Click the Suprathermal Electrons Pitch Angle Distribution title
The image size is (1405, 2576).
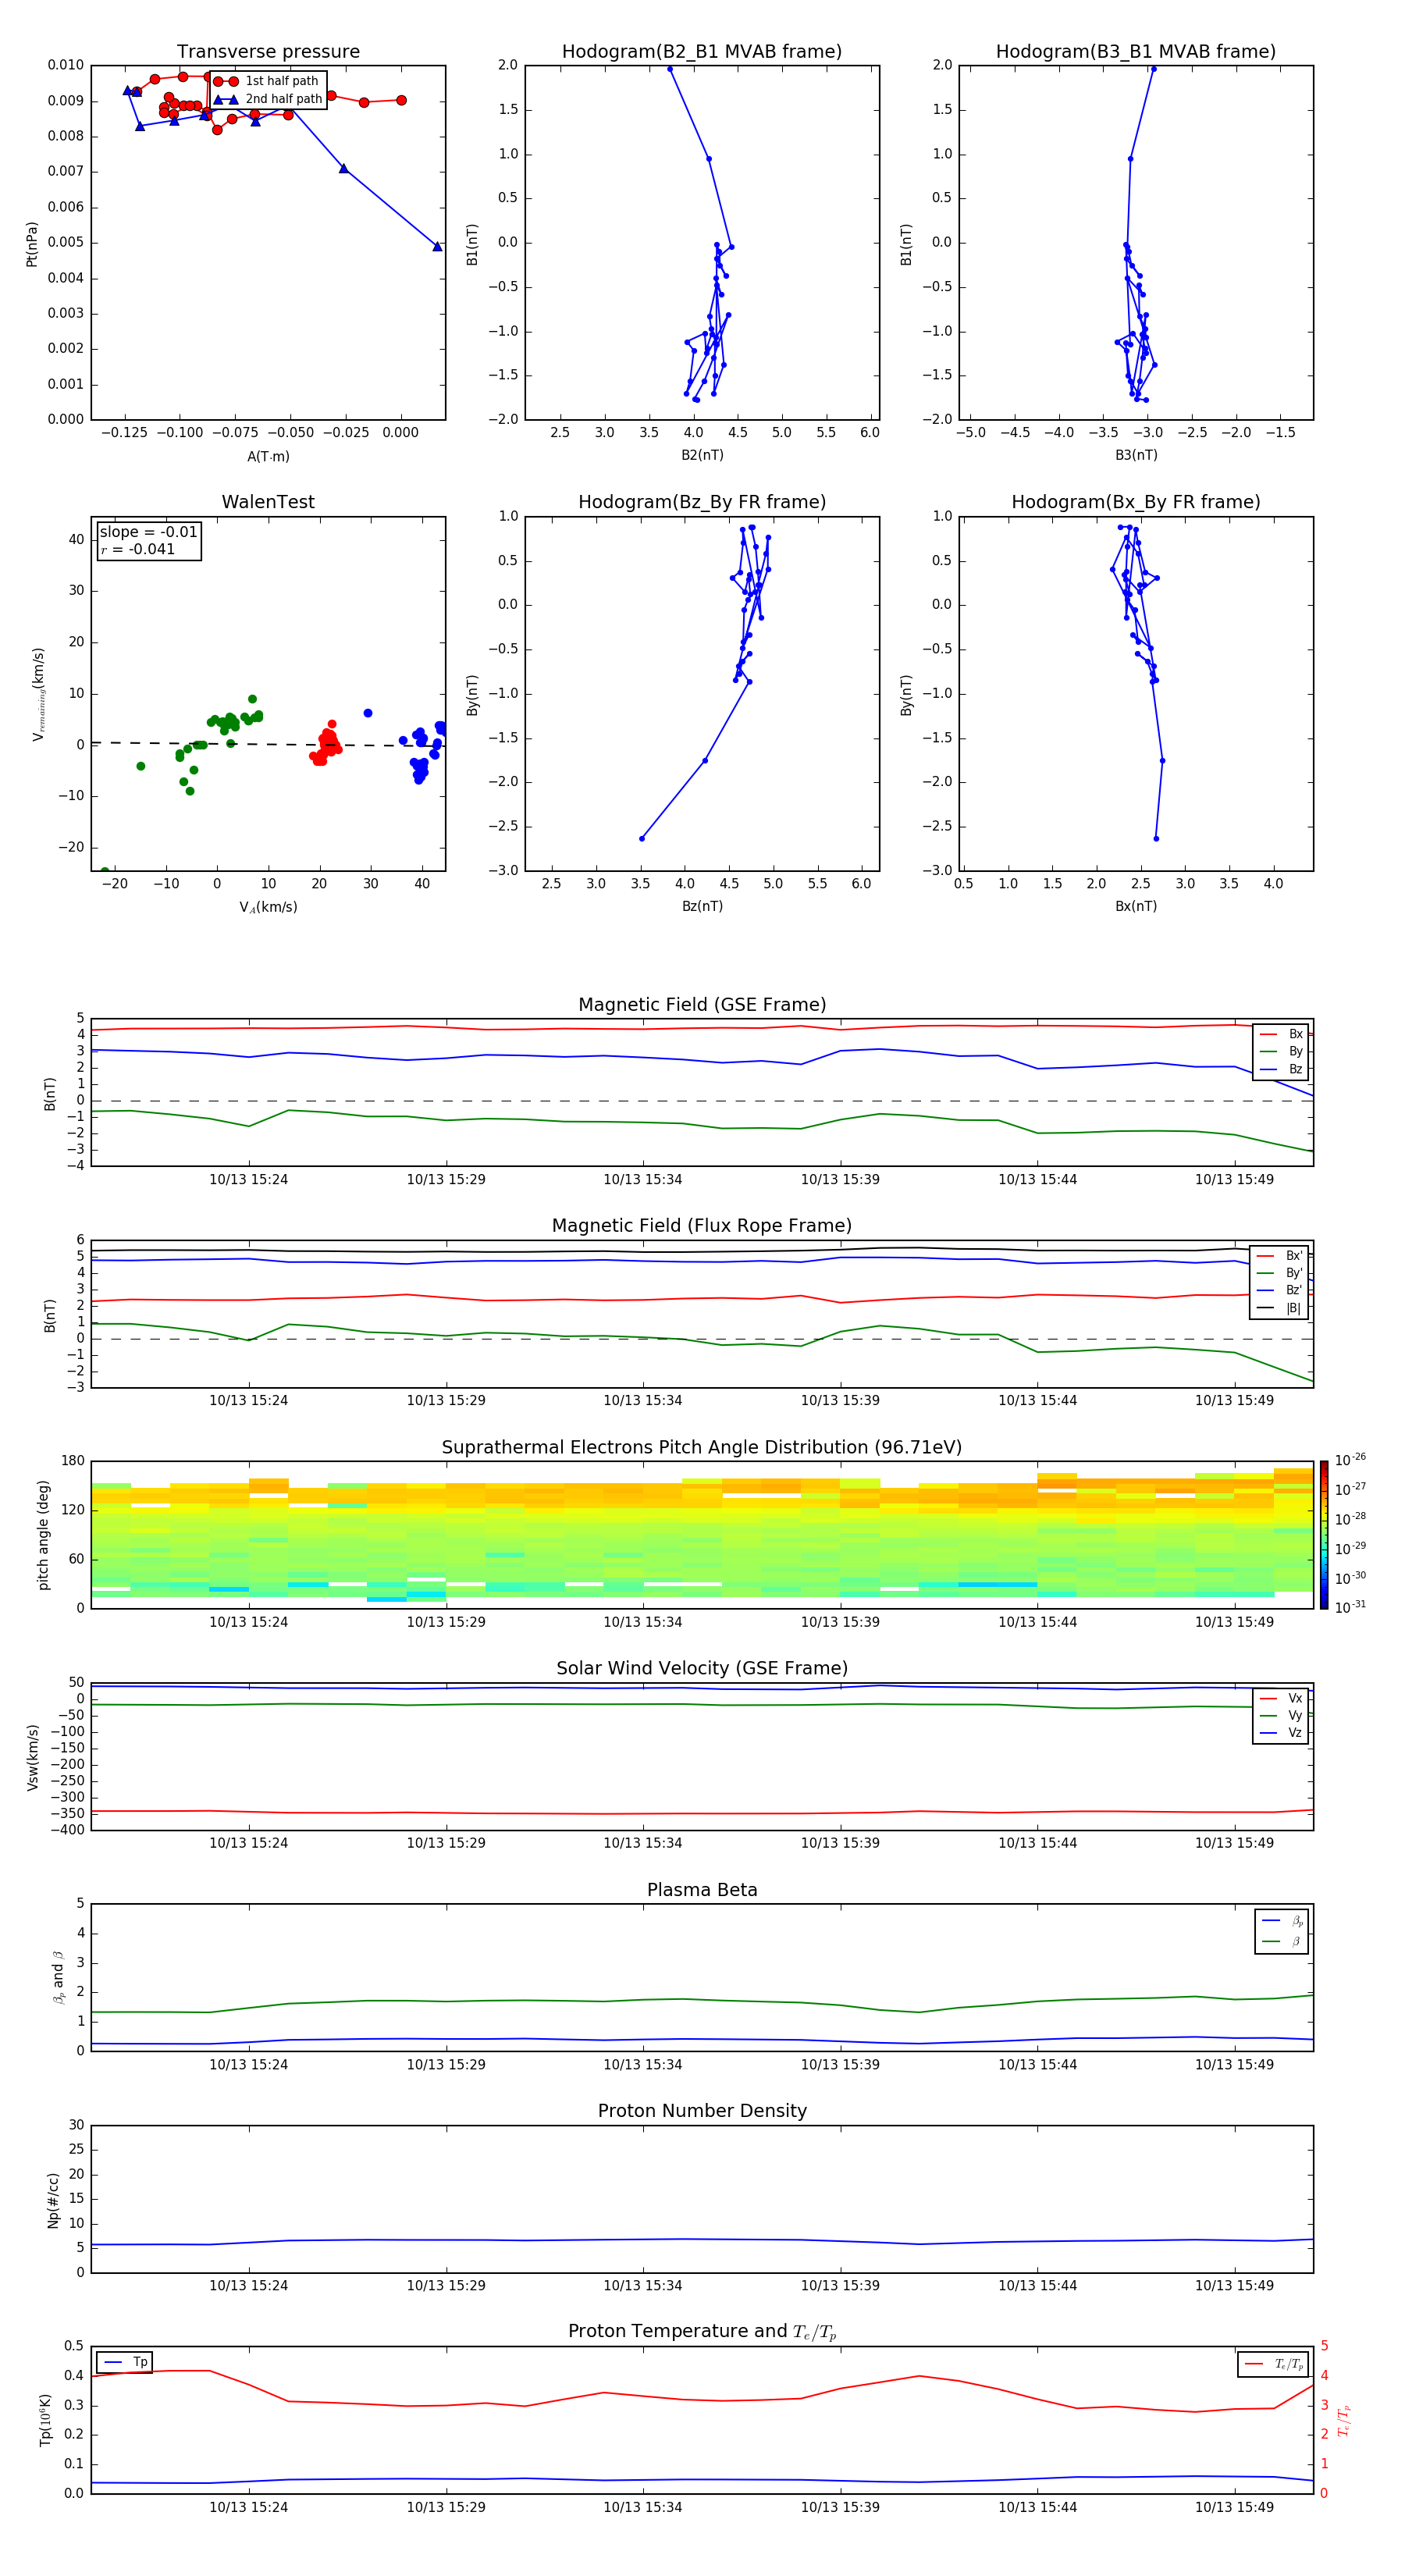[702, 1448]
